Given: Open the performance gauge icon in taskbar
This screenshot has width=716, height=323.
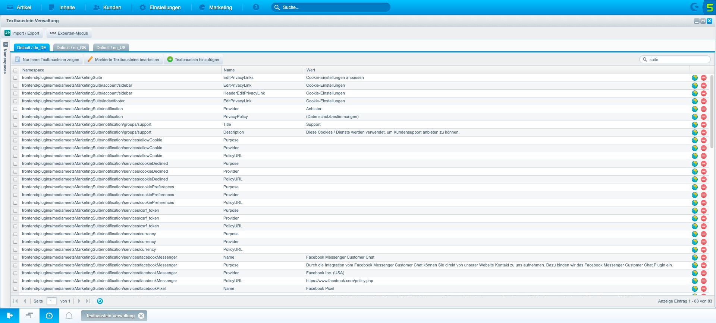Looking at the screenshot, I should click(x=49, y=316).
